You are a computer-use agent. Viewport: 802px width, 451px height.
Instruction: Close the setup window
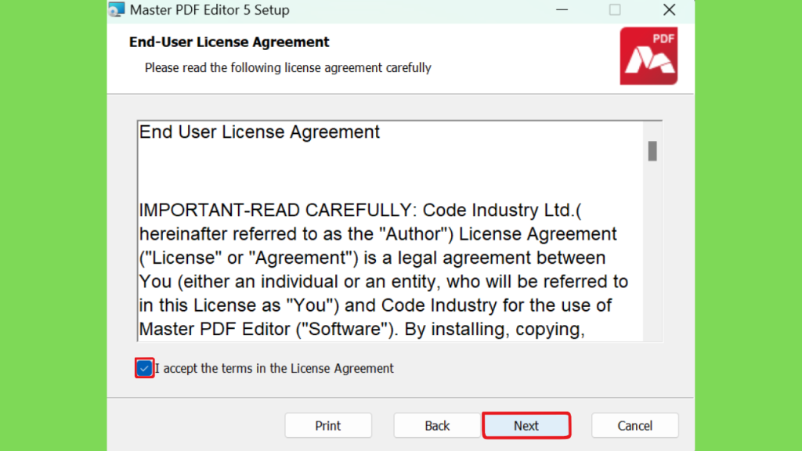(x=669, y=9)
